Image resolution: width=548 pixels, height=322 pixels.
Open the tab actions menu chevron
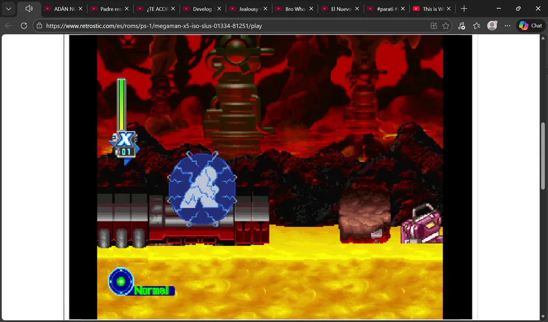coord(9,9)
